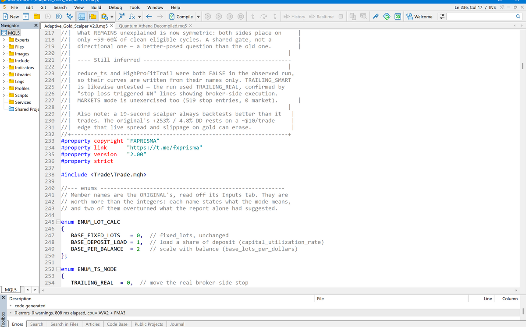Click the styler comb icon
Image resolution: width=526 pixels, height=327 pixels.
point(377,17)
